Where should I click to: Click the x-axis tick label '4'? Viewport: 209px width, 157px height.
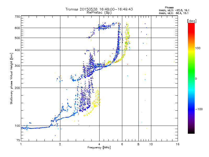tap(99, 144)
